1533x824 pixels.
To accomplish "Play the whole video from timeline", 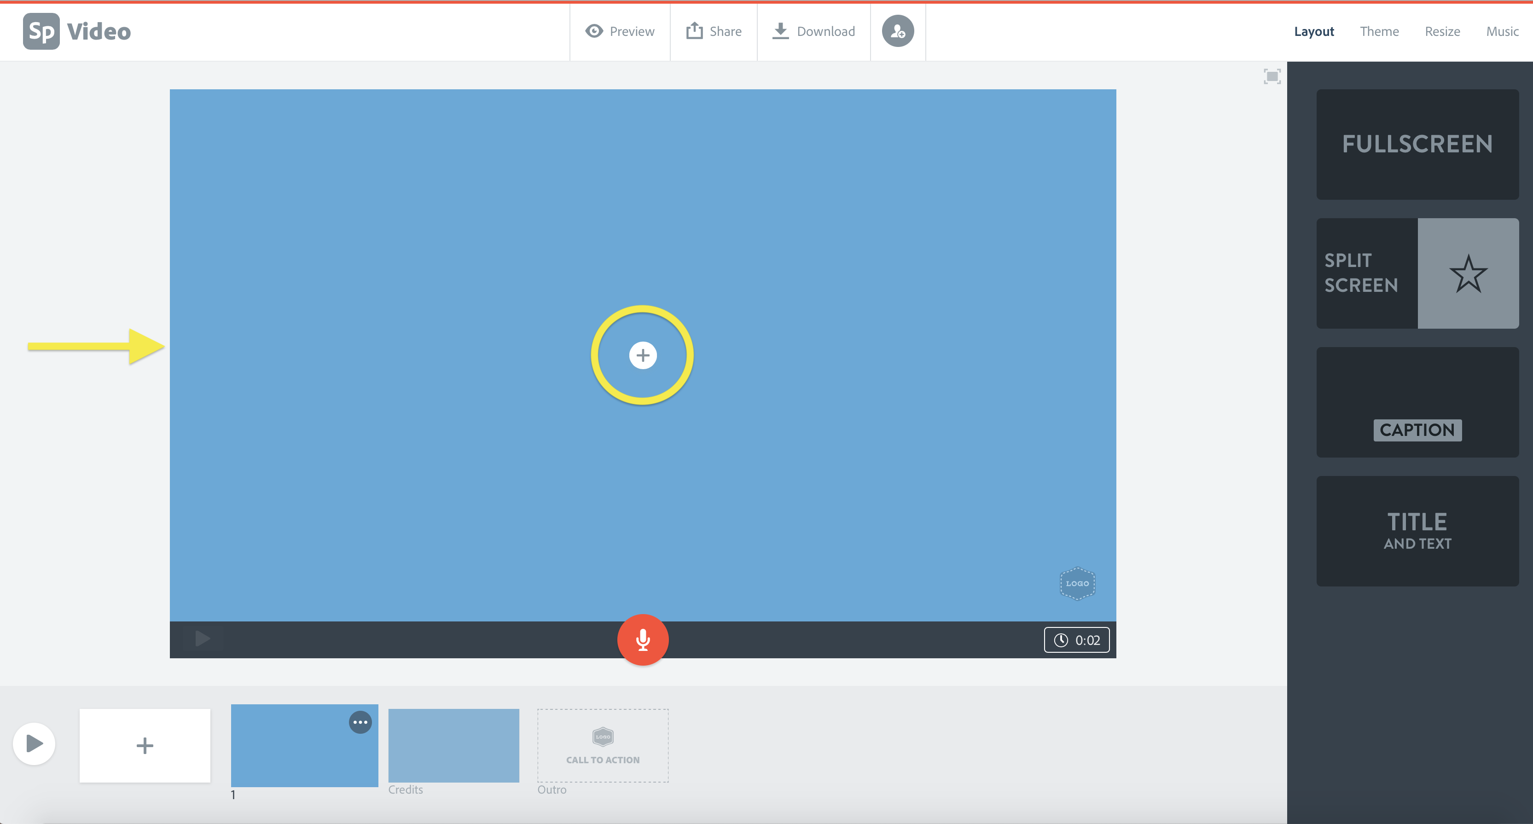I will 34,744.
